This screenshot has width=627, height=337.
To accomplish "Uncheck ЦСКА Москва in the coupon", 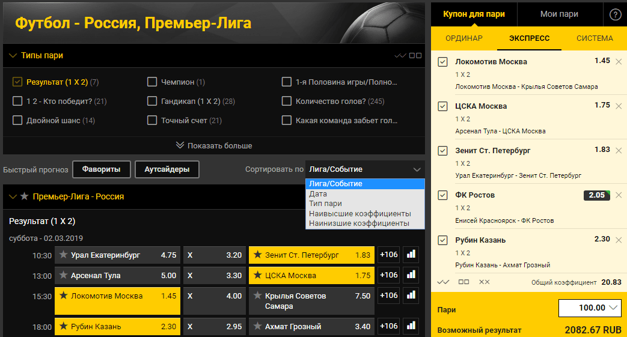I will tap(442, 106).
